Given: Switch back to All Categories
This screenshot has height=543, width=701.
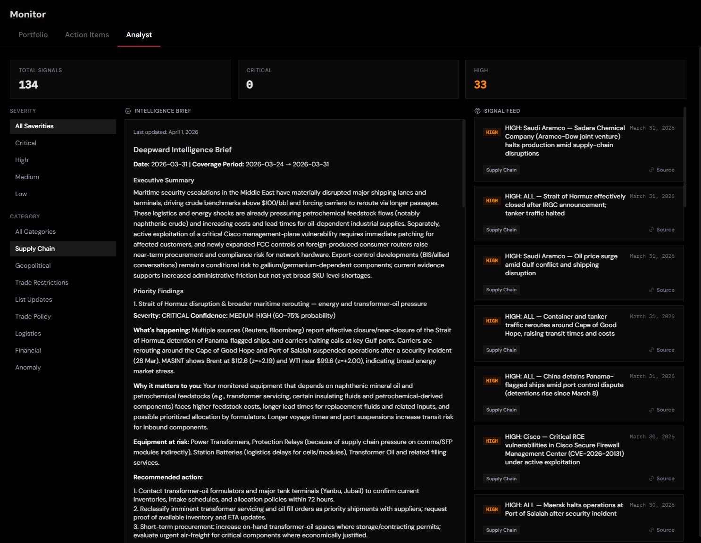Looking at the screenshot, I should point(35,231).
